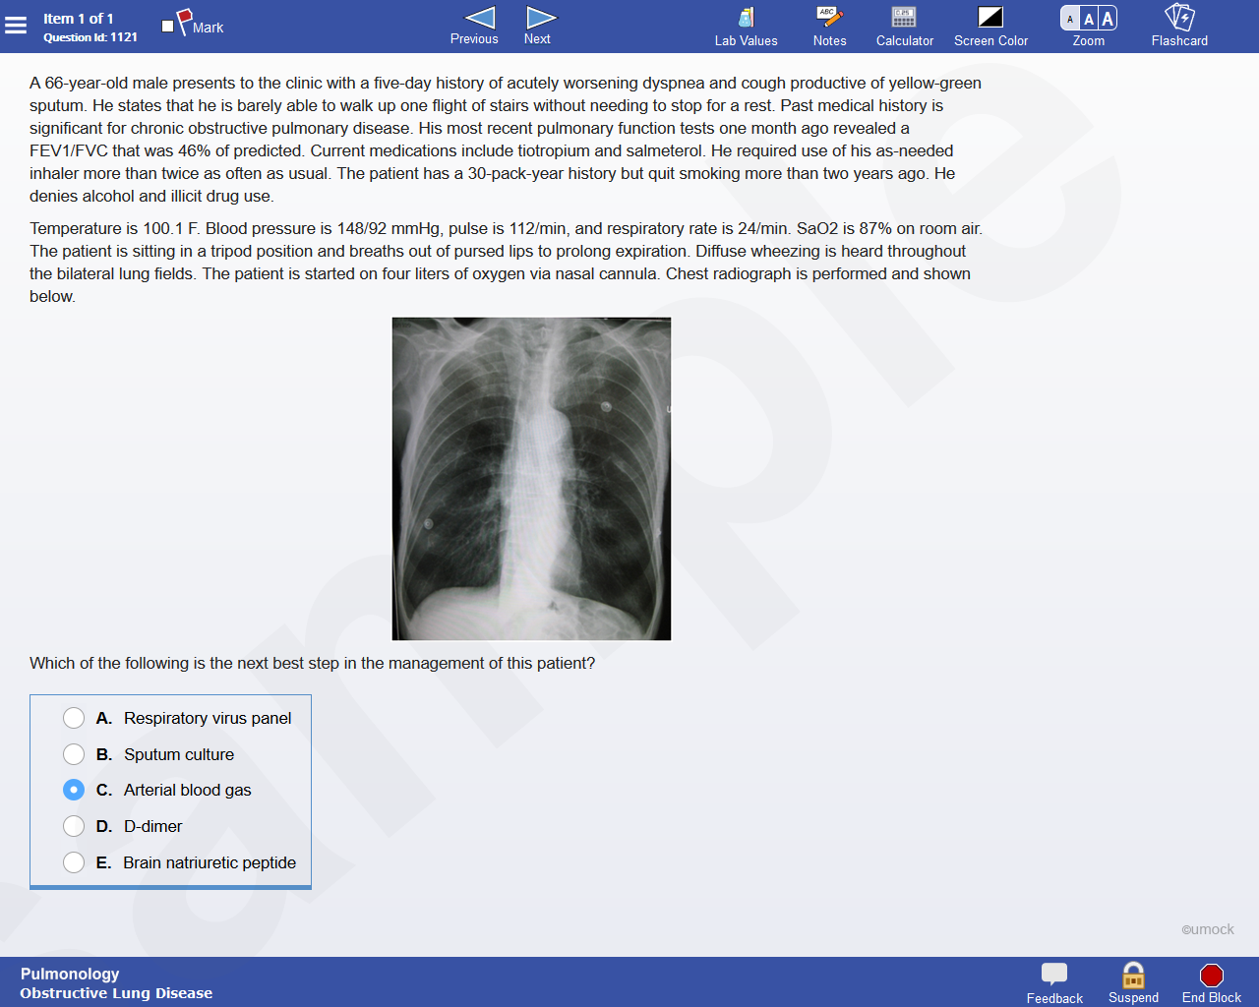Create a Flashcard from this question
Screen dimensions: 1259x1007
(1179, 27)
